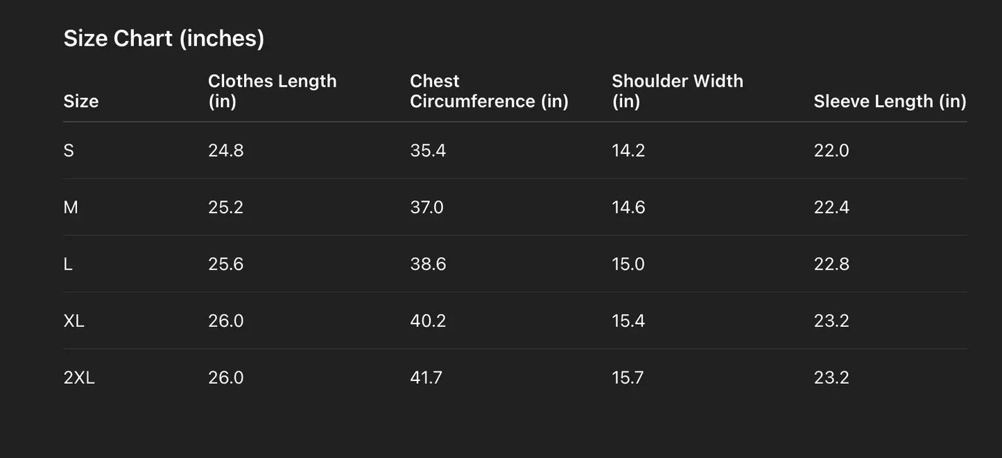The width and height of the screenshot is (1002, 458).
Task: Click shoulder width 15.0 in L row
Action: pyautogui.click(x=628, y=264)
